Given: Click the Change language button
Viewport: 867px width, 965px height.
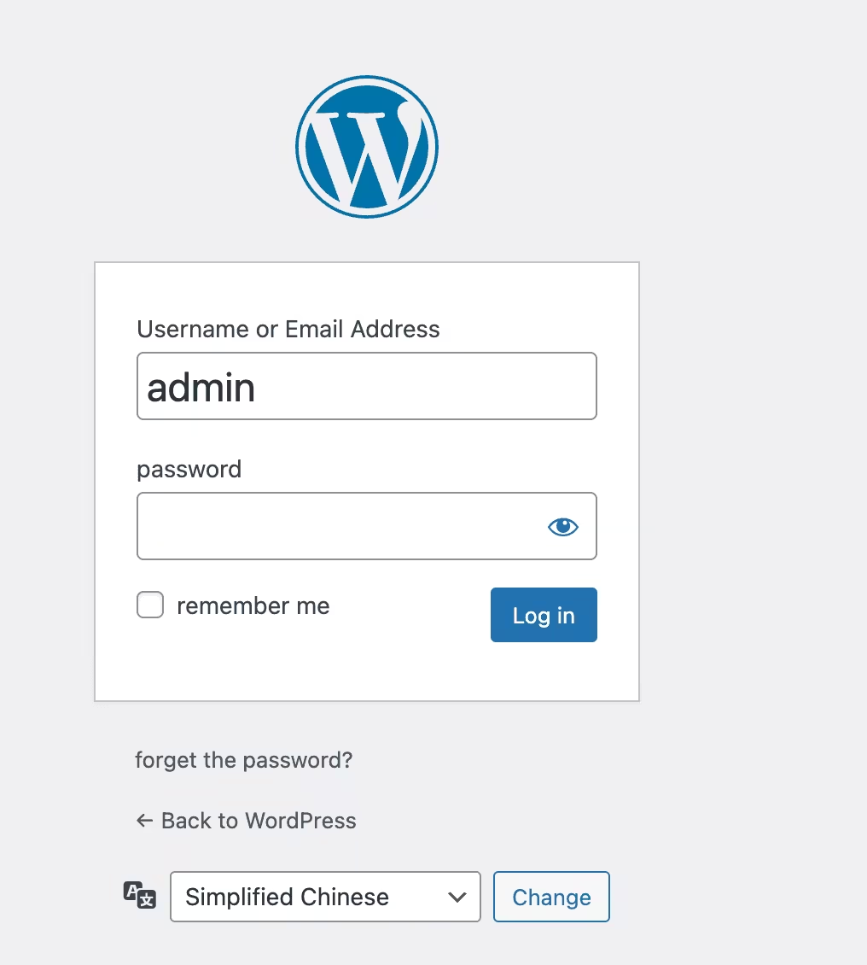Looking at the screenshot, I should [551, 897].
